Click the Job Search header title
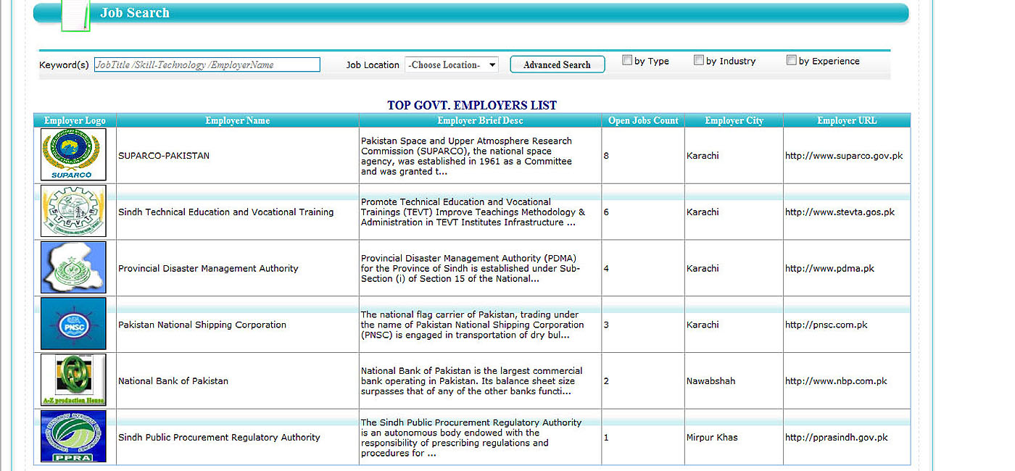1015x471 pixels. 135,13
